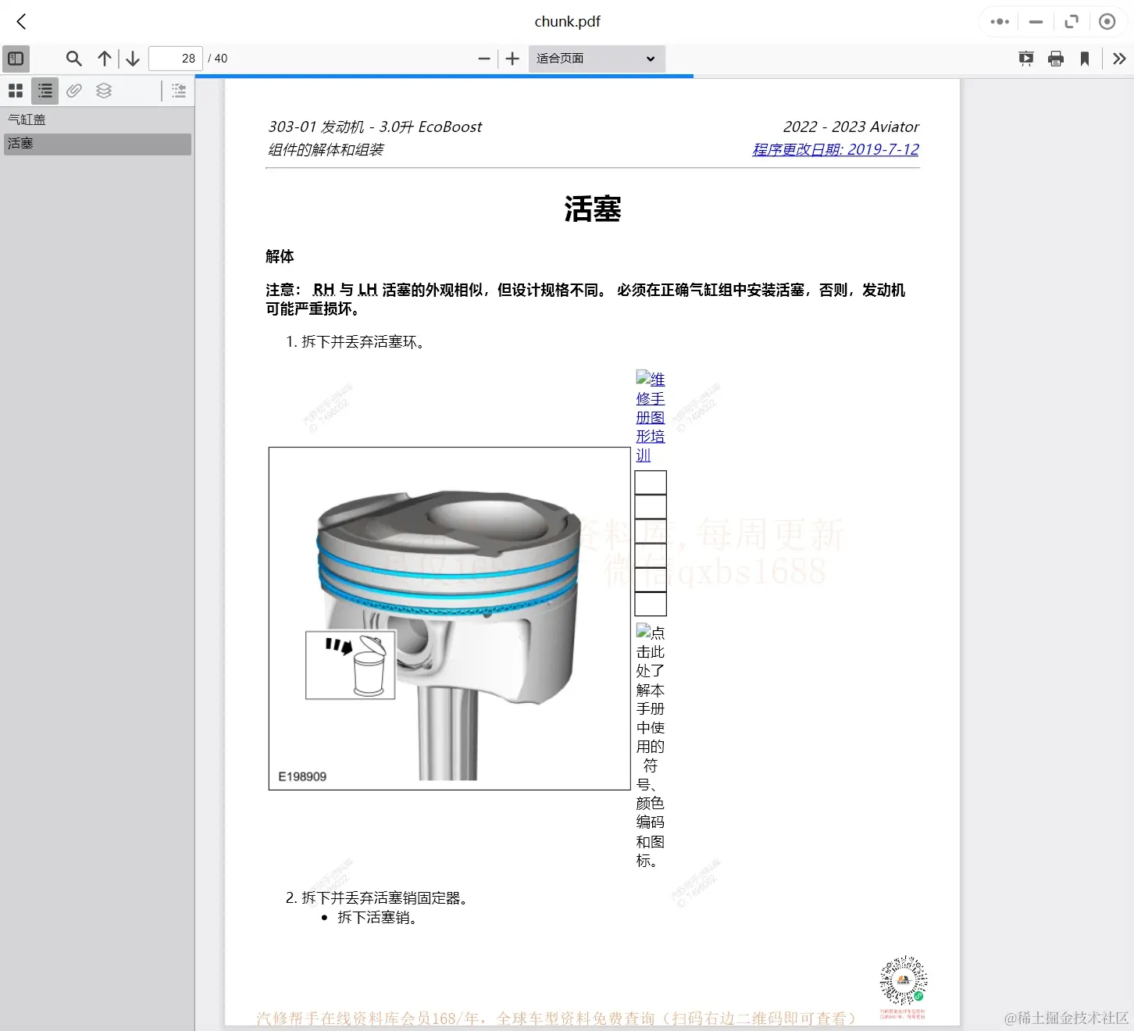Open the 程序更改日期: 2019-7-12 link
Viewport: 1134px width, 1031px height.
(x=835, y=149)
